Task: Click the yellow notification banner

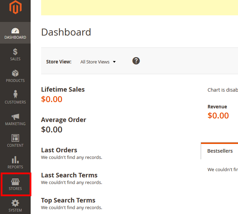Action: point(139,7)
